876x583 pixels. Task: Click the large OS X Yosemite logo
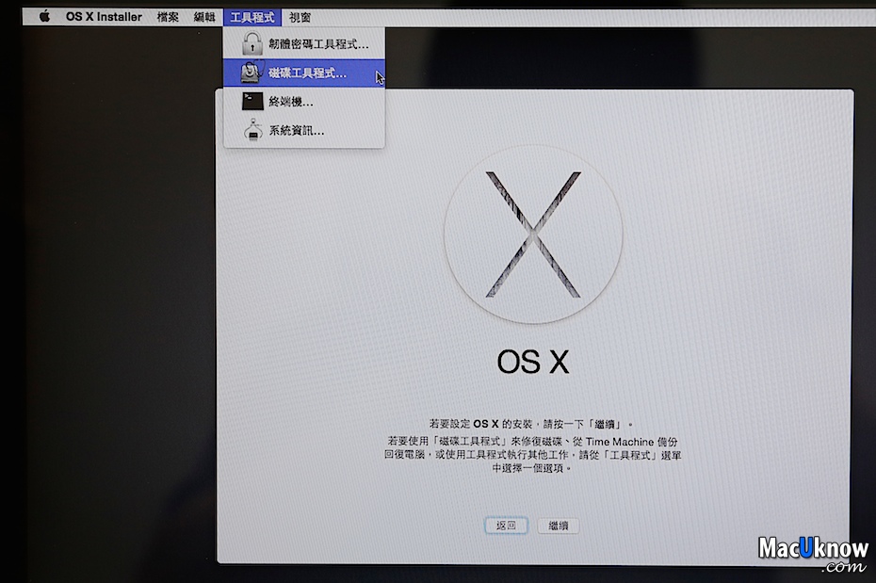pos(533,235)
